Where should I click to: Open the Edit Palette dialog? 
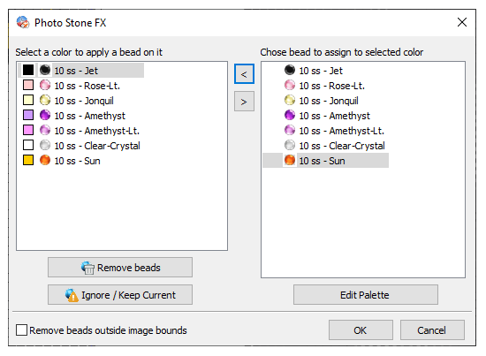[366, 295]
